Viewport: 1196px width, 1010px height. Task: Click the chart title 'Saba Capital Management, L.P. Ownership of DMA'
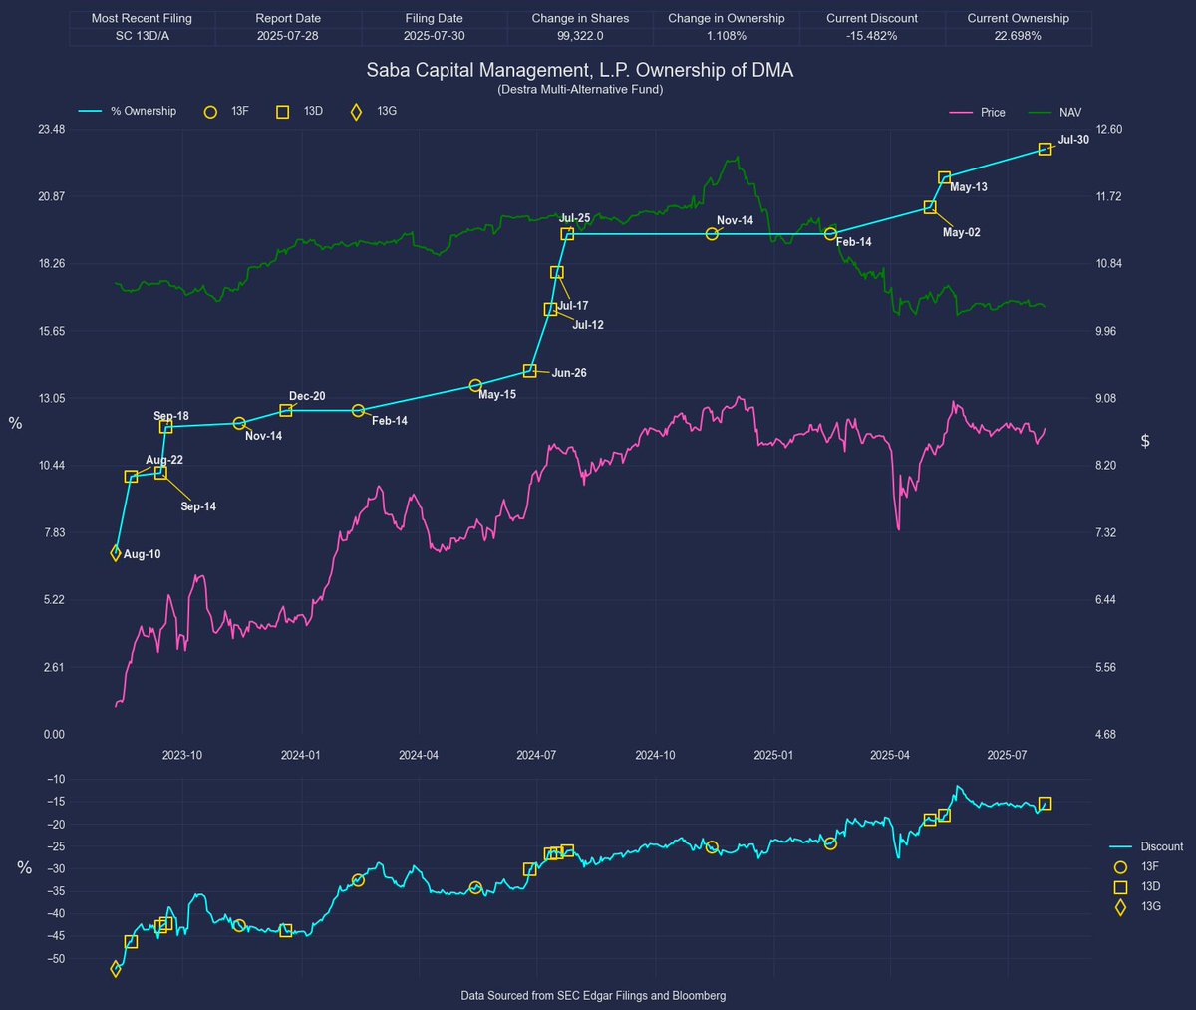click(x=580, y=71)
